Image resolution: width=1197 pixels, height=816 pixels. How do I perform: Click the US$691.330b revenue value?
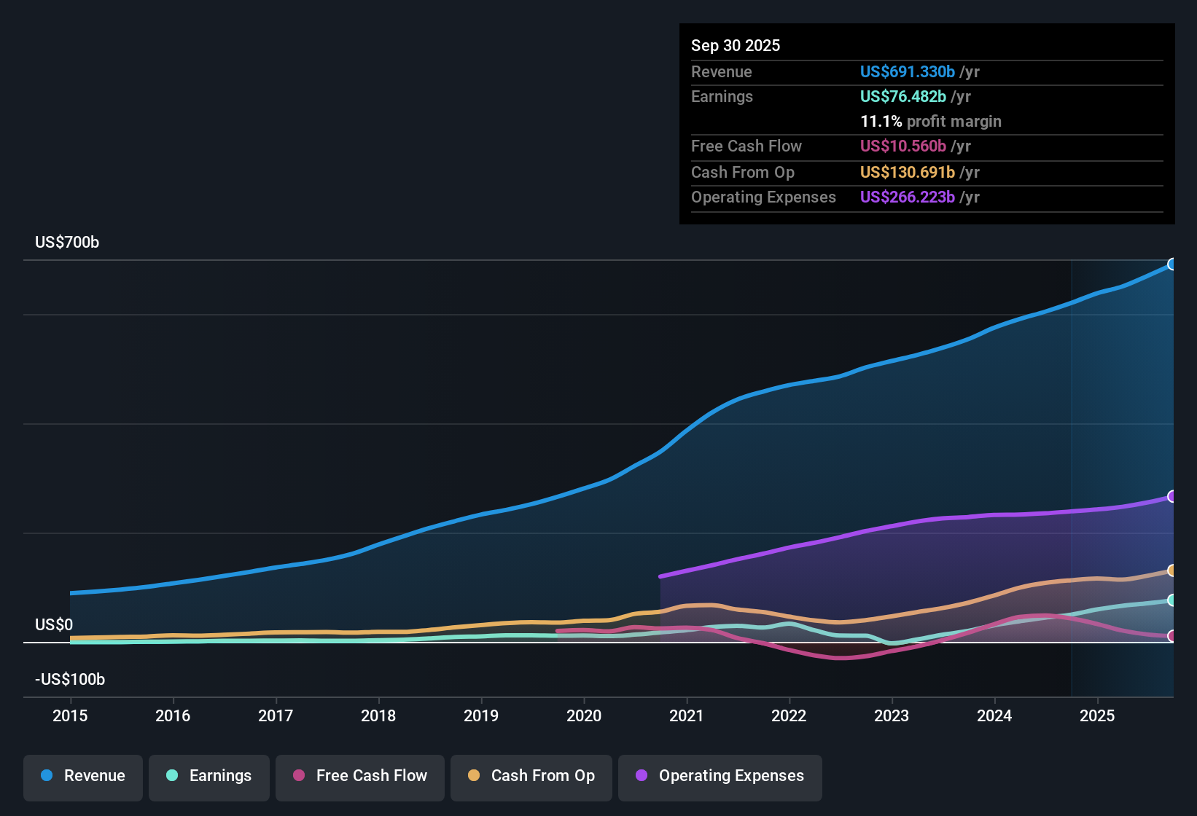pos(907,71)
